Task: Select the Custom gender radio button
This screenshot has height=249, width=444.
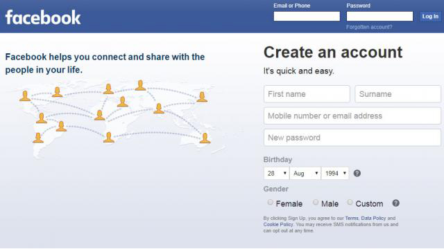Action: (x=350, y=202)
